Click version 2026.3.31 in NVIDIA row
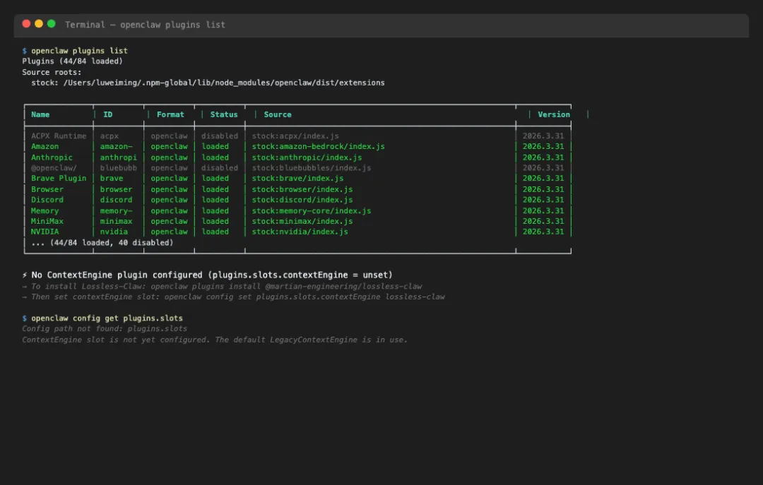 pyautogui.click(x=543, y=232)
